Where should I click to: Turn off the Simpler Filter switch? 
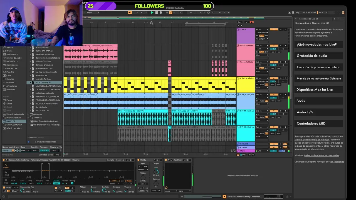(4, 187)
